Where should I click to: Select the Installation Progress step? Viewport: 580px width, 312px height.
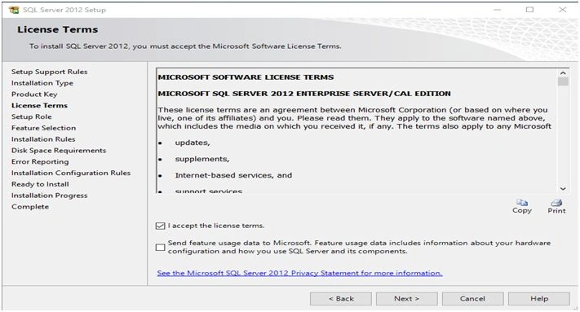49,196
